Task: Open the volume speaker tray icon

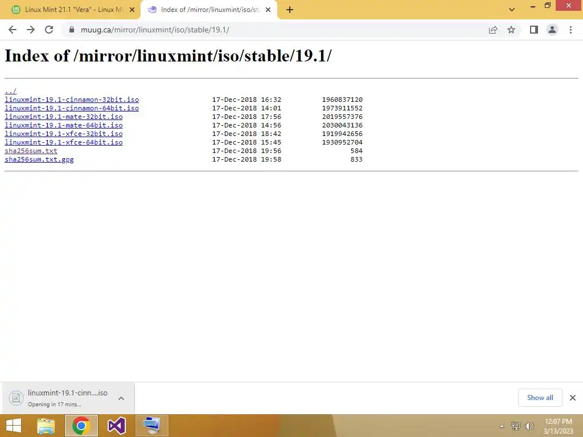Action: click(529, 426)
